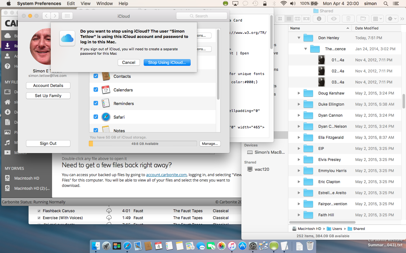Image resolution: width=406 pixels, height=253 pixels.
Task: Open the account.carbonite.com link
Action: tap(167, 175)
